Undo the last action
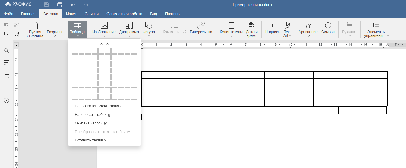The width and height of the screenshot is (406, 168). (73, 4)
